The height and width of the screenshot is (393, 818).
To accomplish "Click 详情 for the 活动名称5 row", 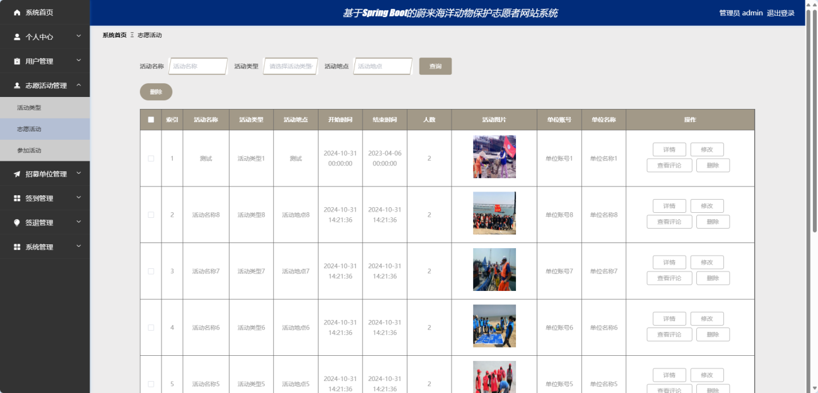I will [x=669, y=375].
